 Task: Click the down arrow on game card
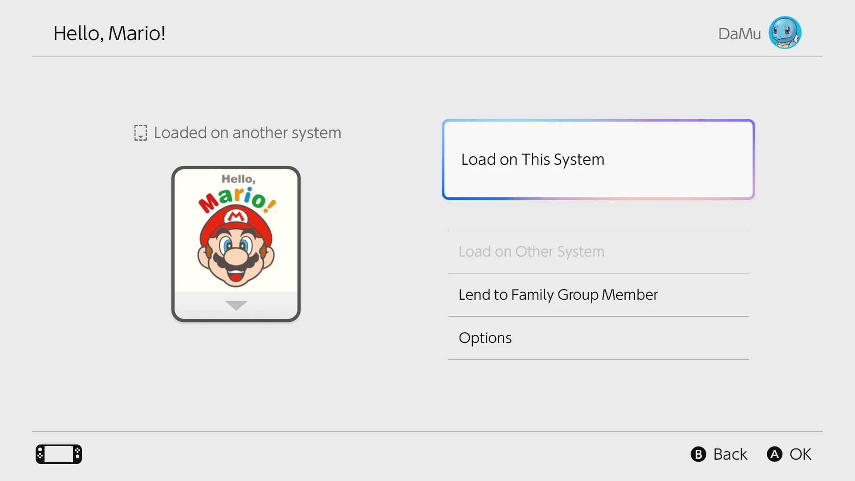236,306
